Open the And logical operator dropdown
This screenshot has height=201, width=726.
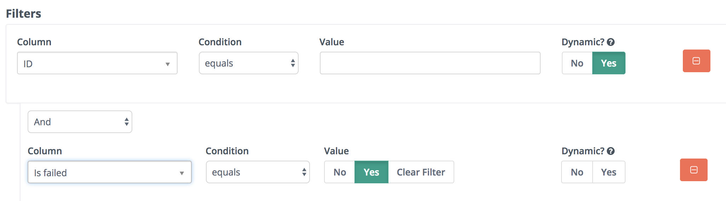point(80,122)
